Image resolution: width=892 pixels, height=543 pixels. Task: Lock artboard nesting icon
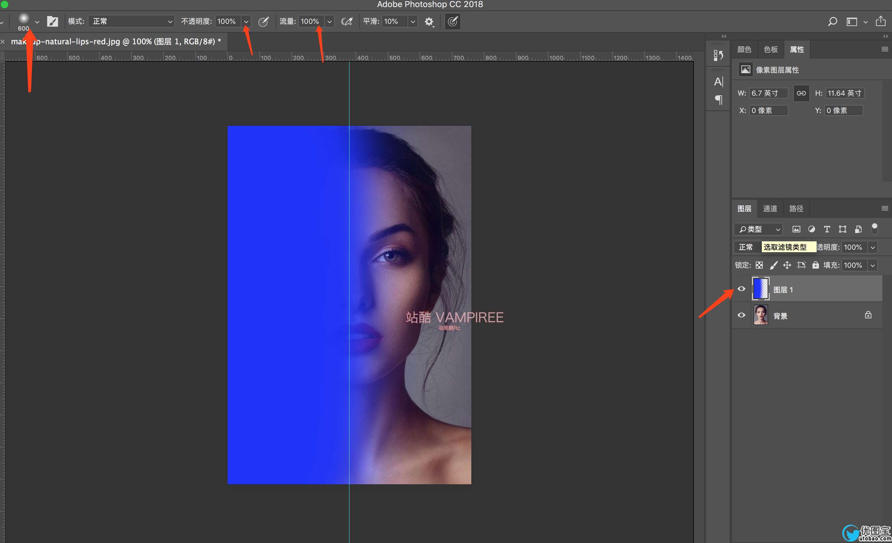(x=802, y=265)
